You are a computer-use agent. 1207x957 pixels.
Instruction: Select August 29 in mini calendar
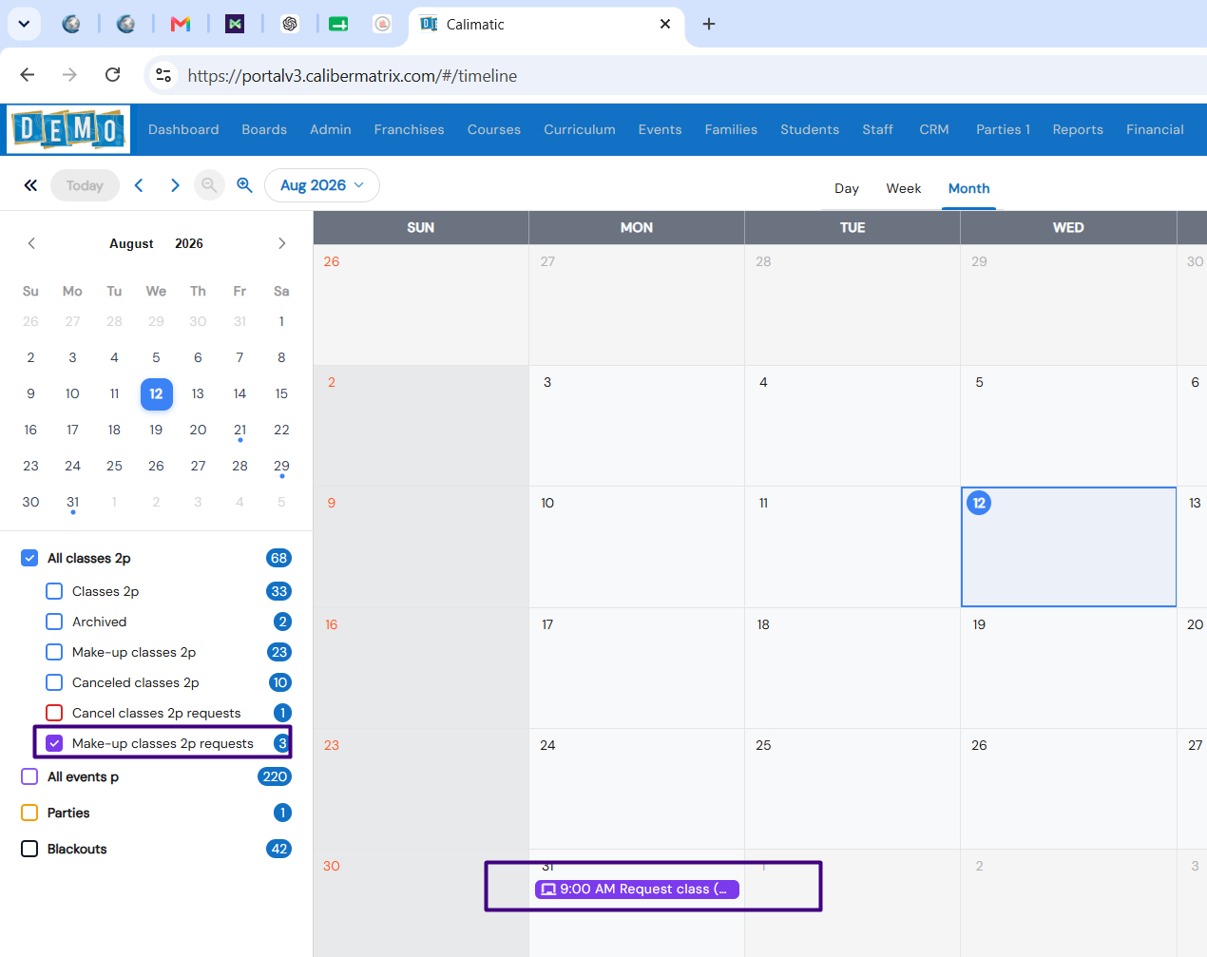281,466
